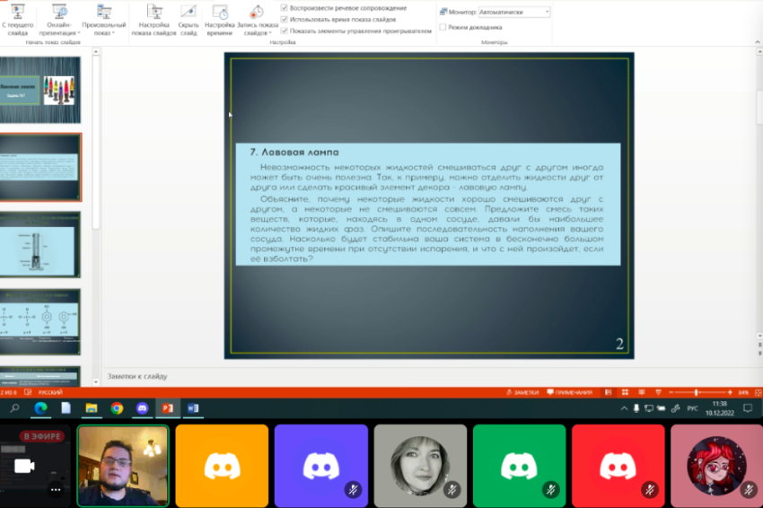Toggle the play narrations checkbox

285,8
